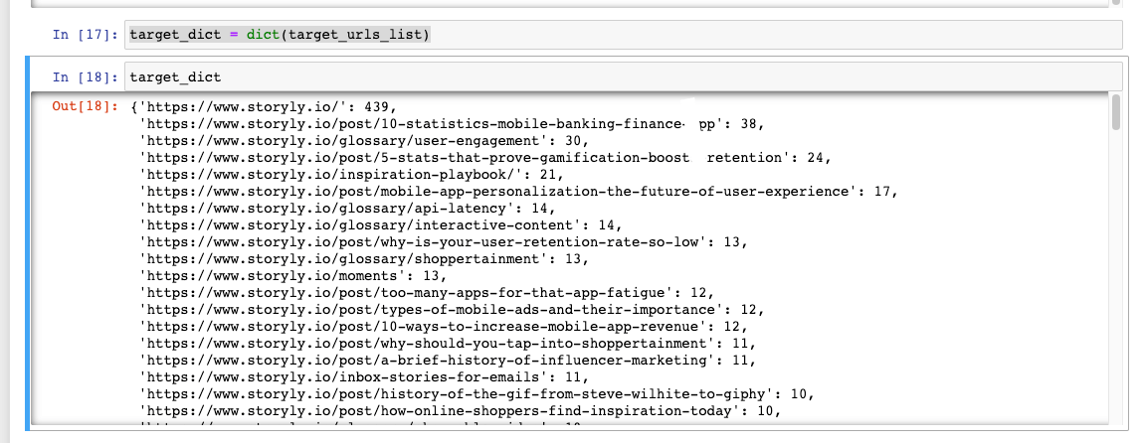Click the why-should-you-tap-into-shoppertainment line
Image resolution: width=1143 pixels, height=443 pixels.
tap(448, 344)
